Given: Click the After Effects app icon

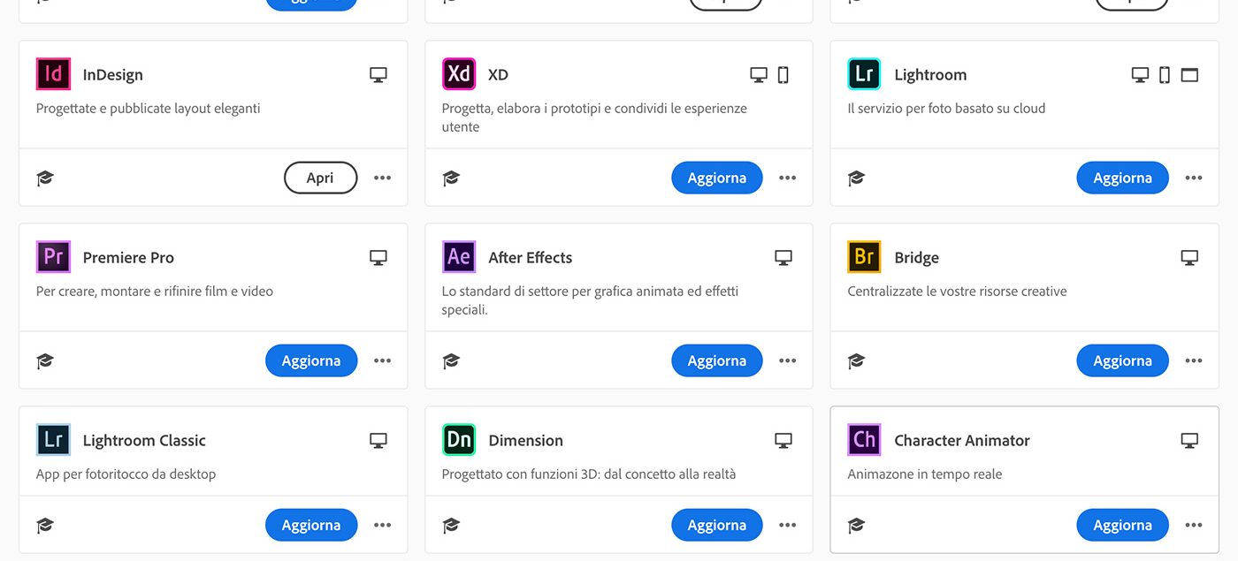Looking at the screenshot, I should tap(459, 257).
